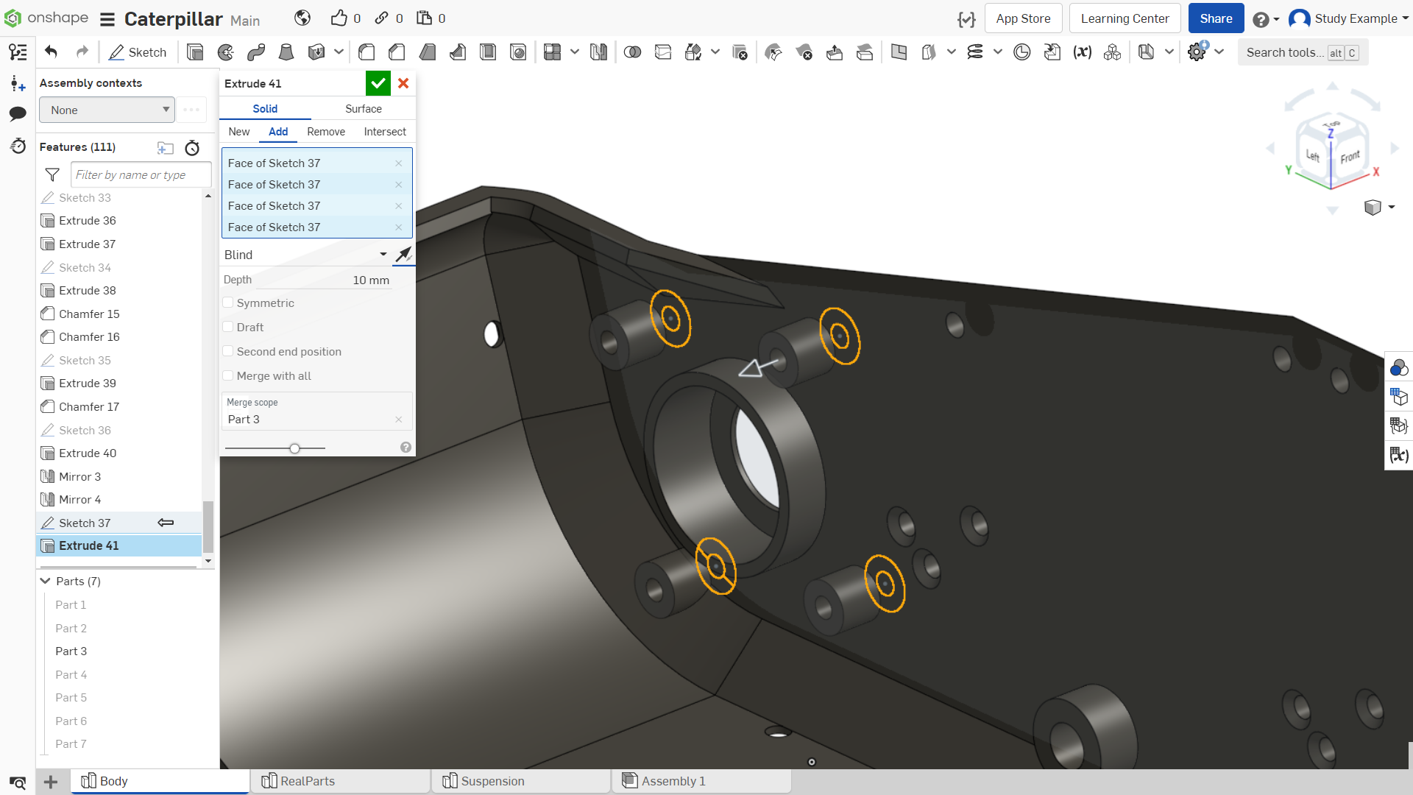Select the Rib tool

[x=458, y=52]
